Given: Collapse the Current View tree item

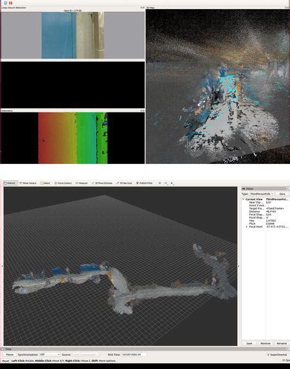Looking at the screenshot, I should coord(244,199).
